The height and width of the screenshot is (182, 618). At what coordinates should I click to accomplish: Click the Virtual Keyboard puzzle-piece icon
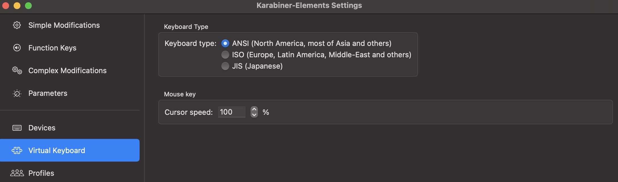coord(17,151)
